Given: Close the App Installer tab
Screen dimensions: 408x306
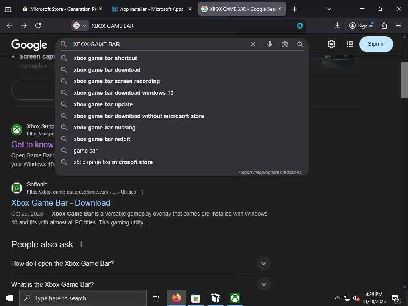Looking at the screenshot, I should click(190, 9).
